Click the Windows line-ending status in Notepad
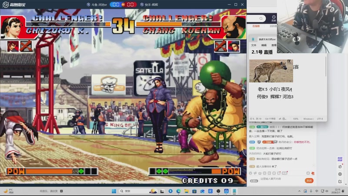This screenshot has width=348, height=196. [x=308, y=119]
